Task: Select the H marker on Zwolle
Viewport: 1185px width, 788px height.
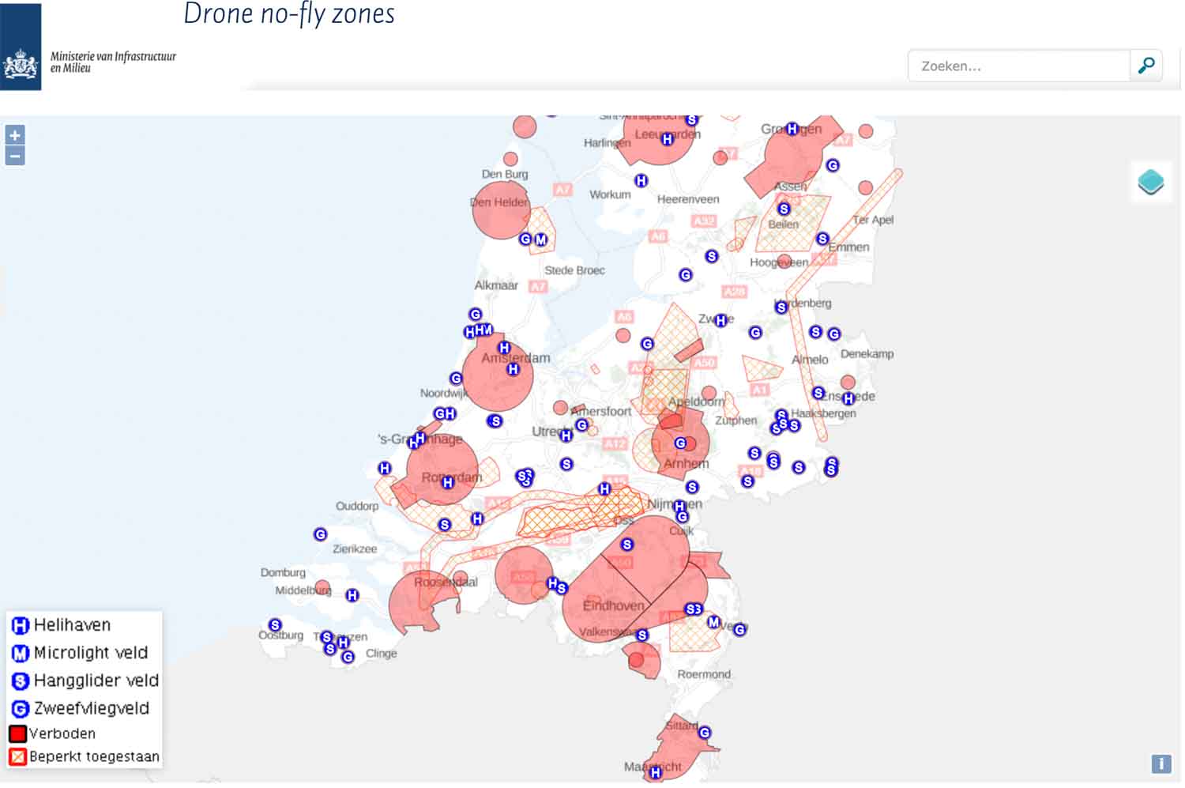Action: click(720, 320)
